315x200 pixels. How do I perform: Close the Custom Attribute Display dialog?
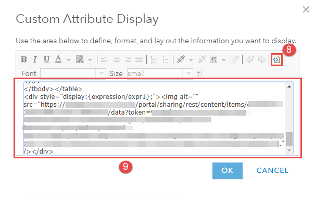tap(306, 9)
